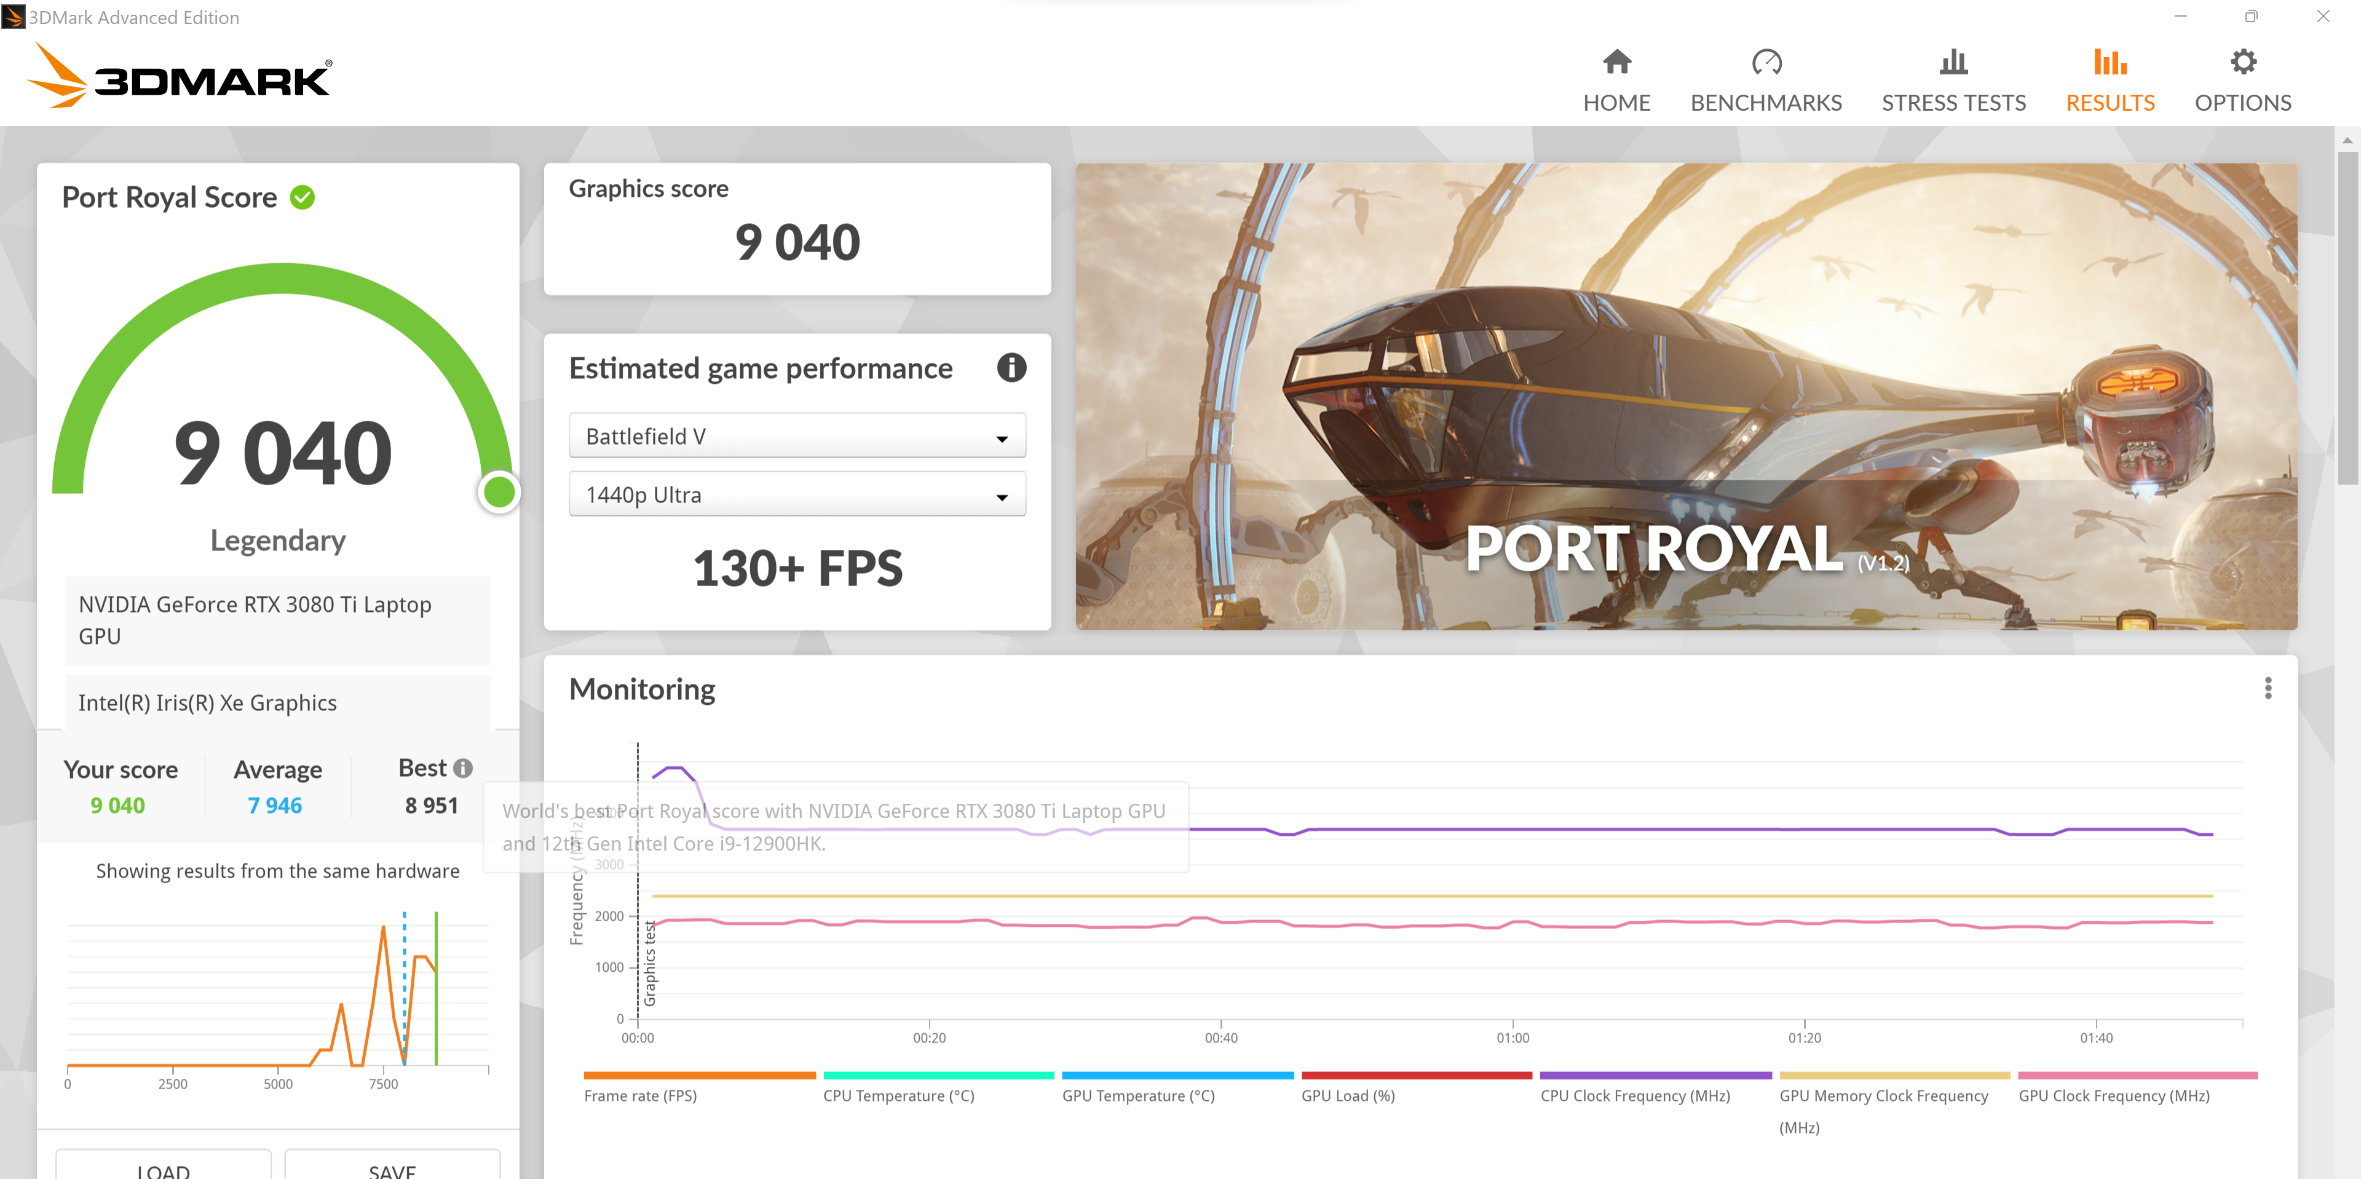The image size is (2361, 1179).
Task: Click the Stress Tests bar chart icon
Action: pyautogui.click(x=1953, y=62)
